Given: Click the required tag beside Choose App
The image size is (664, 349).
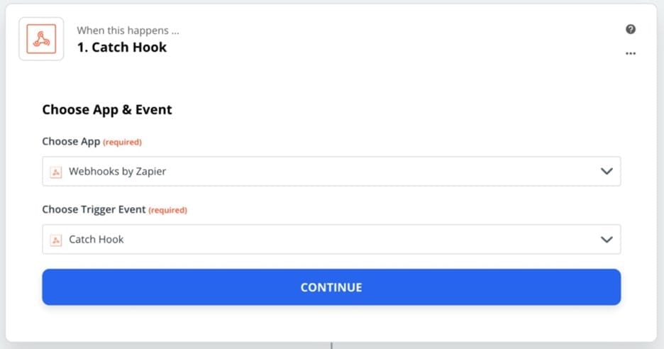Looking at the screenshot, I should tap(122, 142).
